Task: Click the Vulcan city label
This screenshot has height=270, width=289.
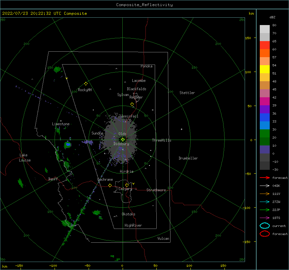Action: (x=163, y=239)
